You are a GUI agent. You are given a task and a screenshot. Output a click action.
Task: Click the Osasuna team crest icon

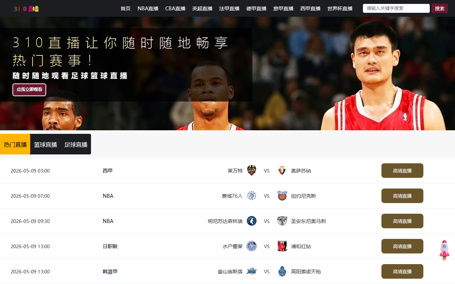tap(282, 171)
